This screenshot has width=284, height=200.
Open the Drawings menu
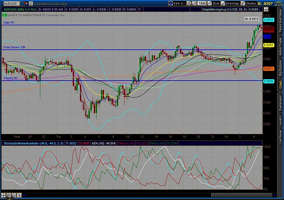pyautogui.click(x=230, y=3)
